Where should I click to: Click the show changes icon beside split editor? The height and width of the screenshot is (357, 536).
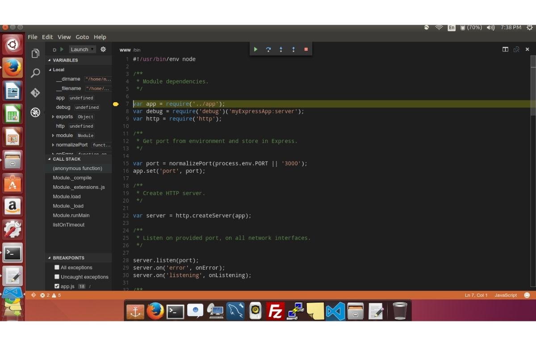pos(516,50)
